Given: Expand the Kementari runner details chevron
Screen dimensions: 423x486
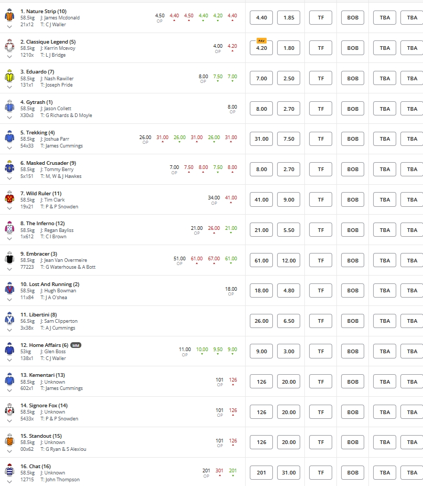Looking at the screenshot, I should [9, 390].
